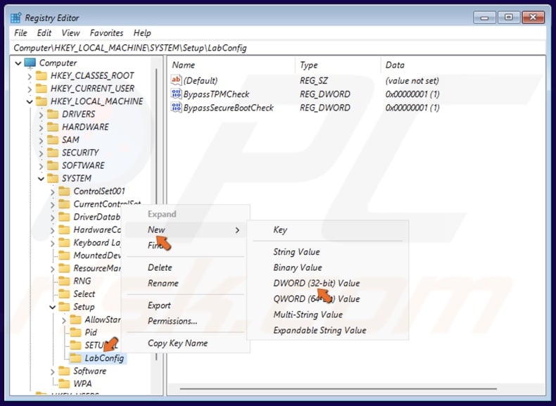
Task: Click the HKEY_LOCAL_MACHINE folder icon
Action: click(42, 101)
